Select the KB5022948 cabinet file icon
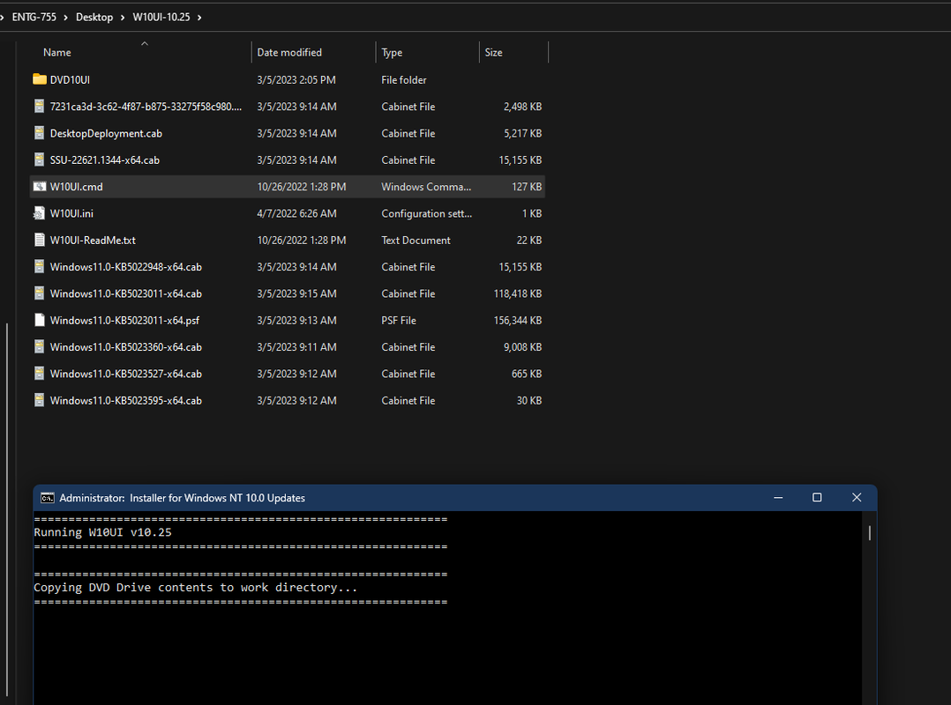 [x=40, y=266]
